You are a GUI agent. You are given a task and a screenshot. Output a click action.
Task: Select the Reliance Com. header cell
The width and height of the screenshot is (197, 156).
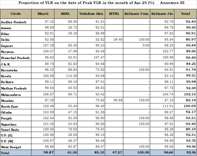[x=136, y=14]
